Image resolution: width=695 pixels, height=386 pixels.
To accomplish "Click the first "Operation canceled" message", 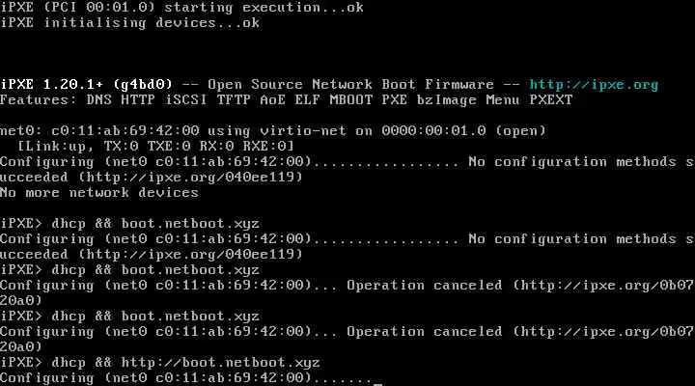I will (x=424, y=285).
